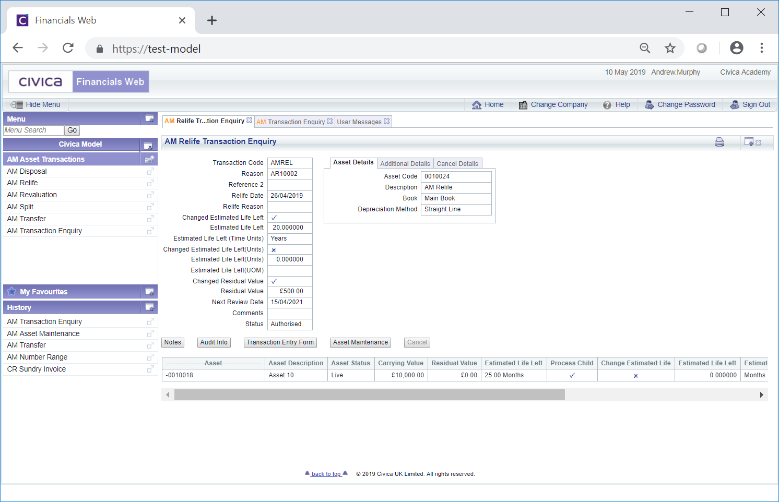Click the scroll right arrow

[761, 395]
